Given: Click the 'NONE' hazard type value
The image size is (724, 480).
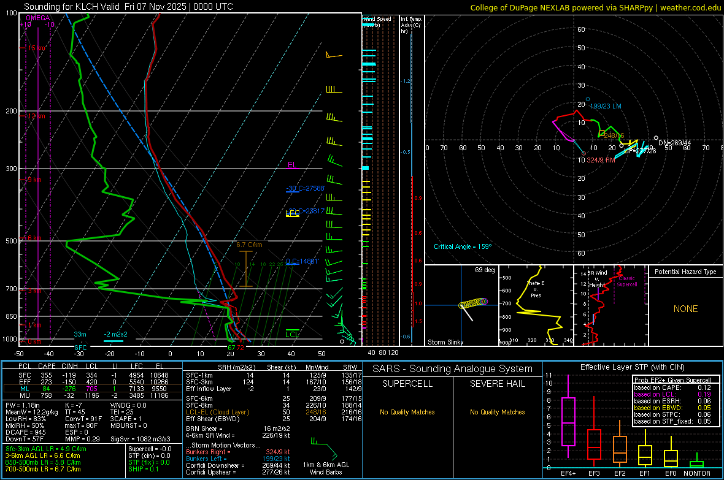Looking at the screenshot, I should (x=686, y=309).
